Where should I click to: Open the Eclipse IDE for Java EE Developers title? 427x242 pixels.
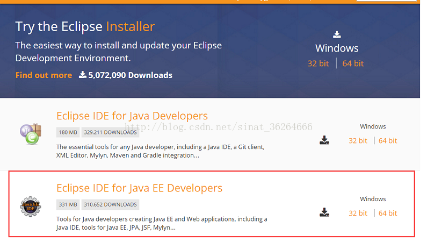(x=140, y=188)
